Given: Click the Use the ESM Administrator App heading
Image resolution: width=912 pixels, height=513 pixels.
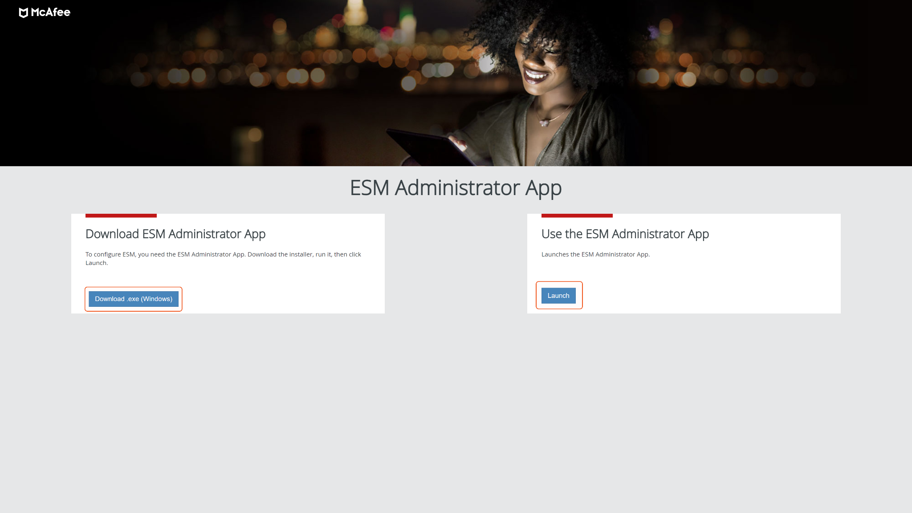Looking at the screenshot, I should tap(625, 234).
